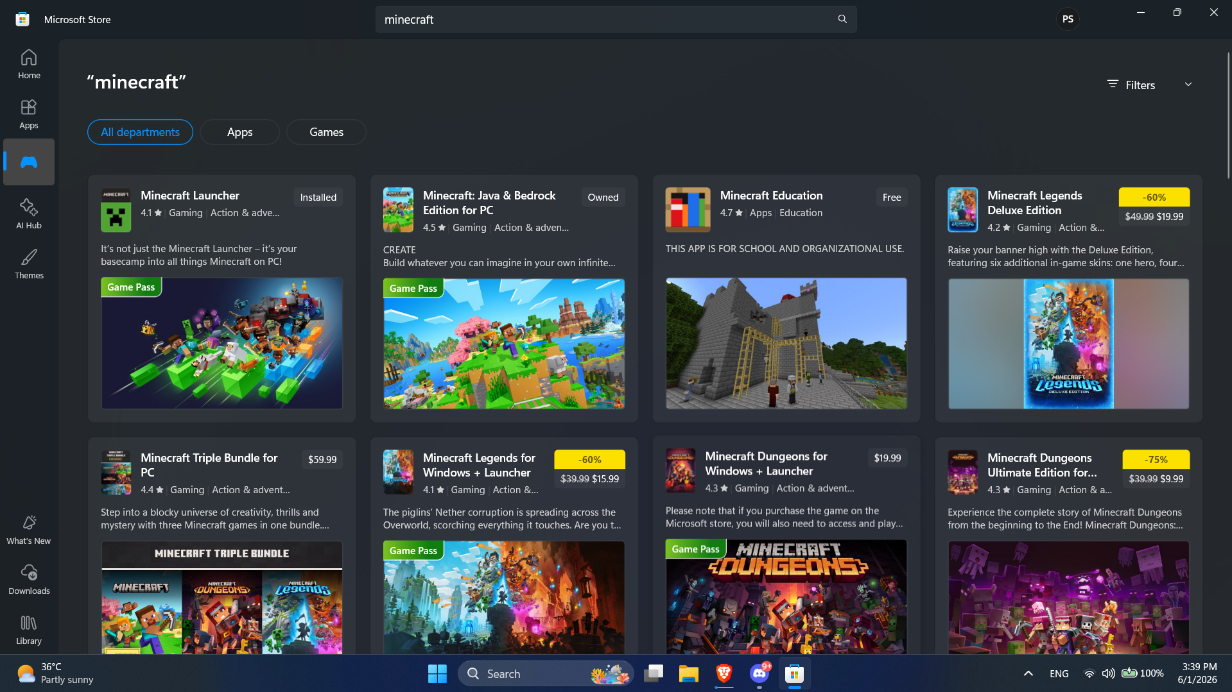The height and width of the screenshot is (692, 1232).
Task: Click the Windows taskbar Search box
Action: coord(546,673)
